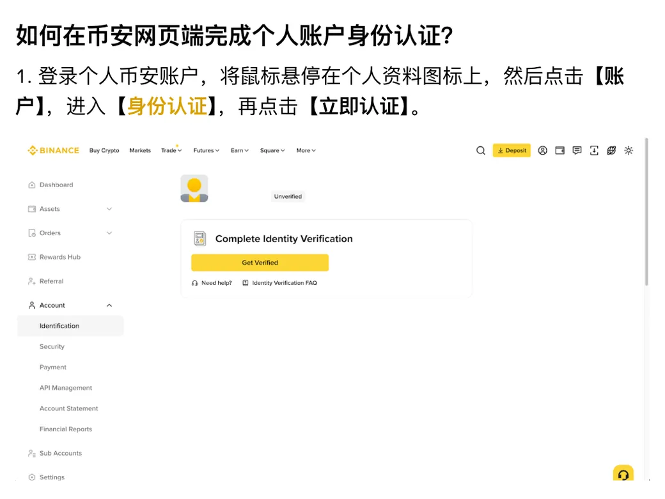Toggle the light/dark theme sun icon
Screen dimensions: 665x499
click(x=629, y=150)
